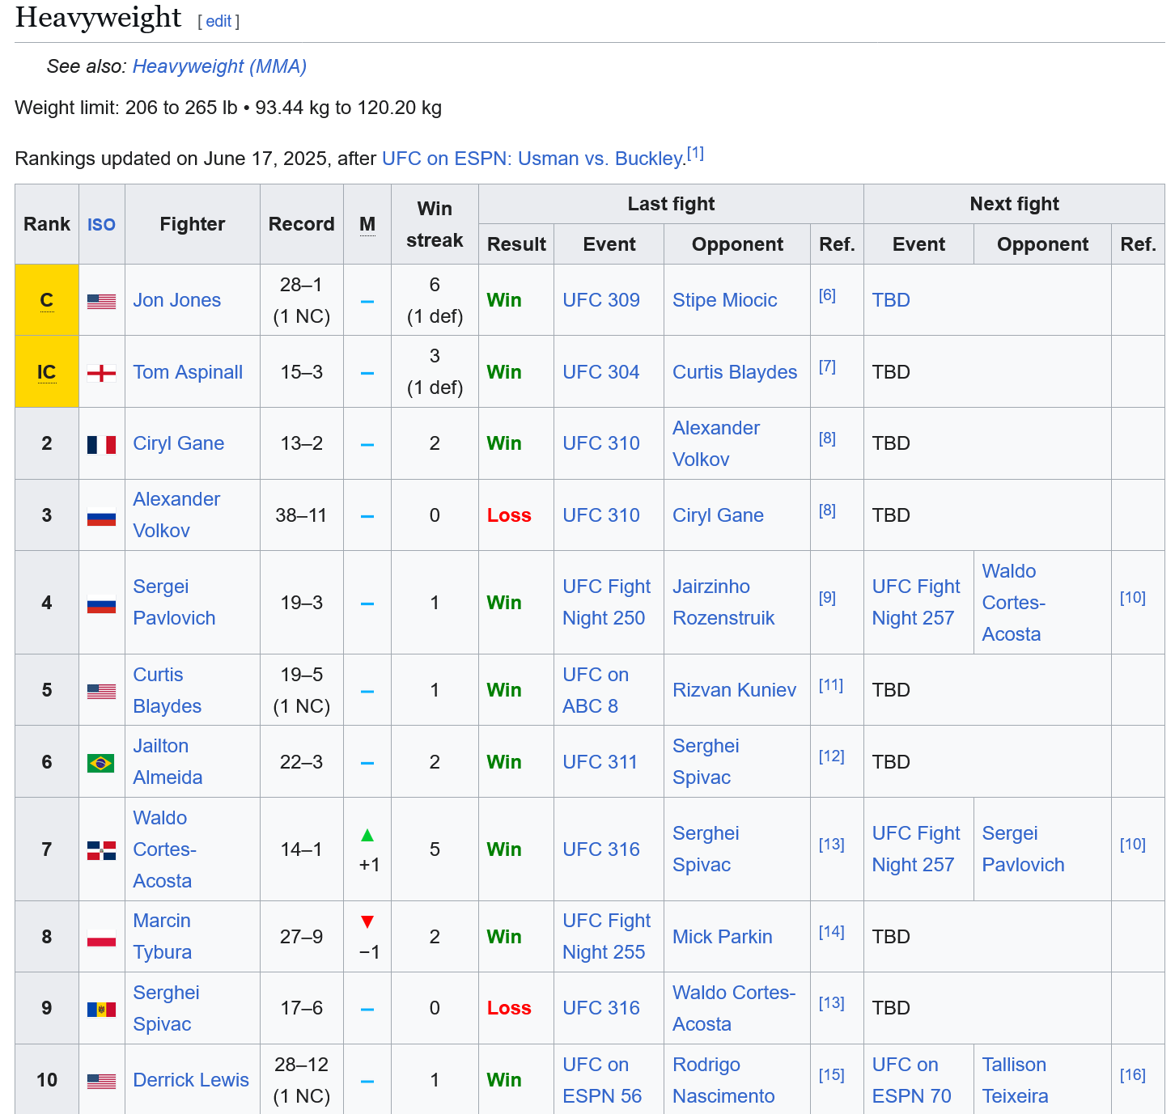Open reference [9] in Sergei Pavlovich row
The height and width of the screenshot is (1114, 1175).
[827, 598]
